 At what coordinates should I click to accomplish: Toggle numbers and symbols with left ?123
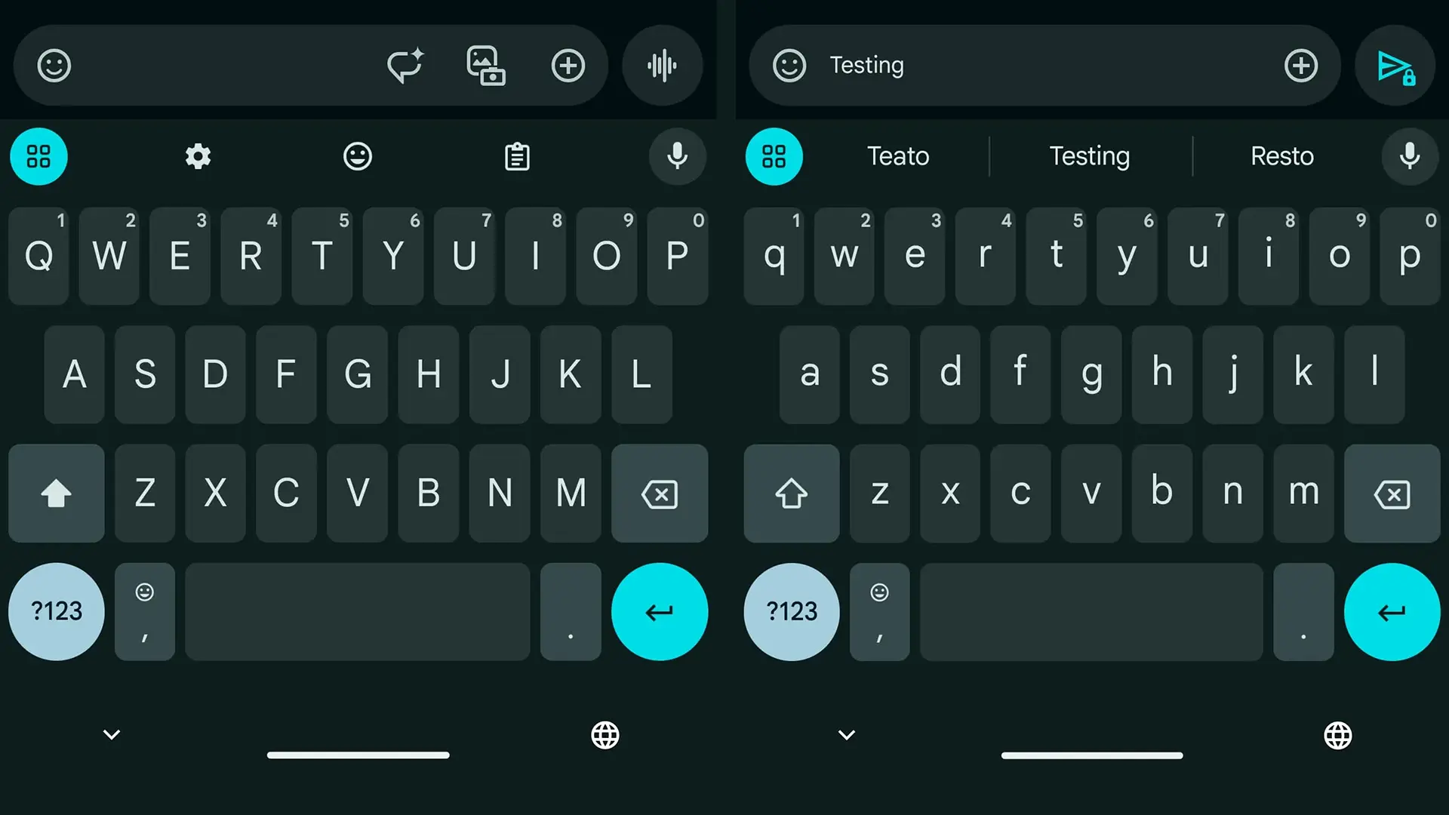57,611
